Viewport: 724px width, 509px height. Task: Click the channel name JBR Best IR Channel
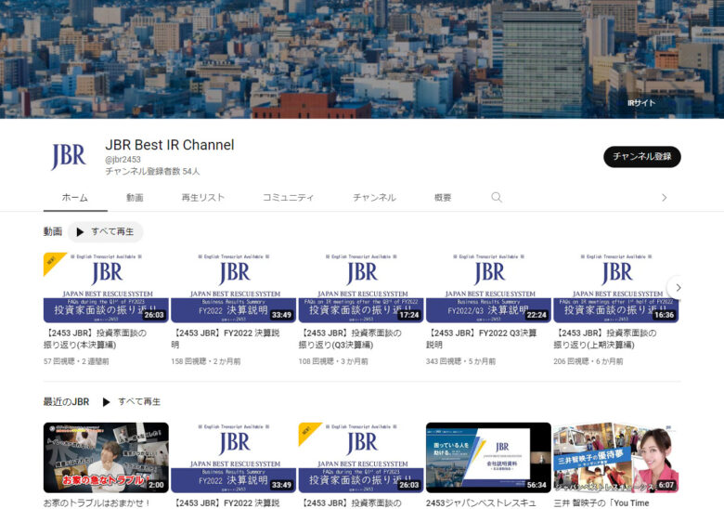click(x=170, y=145)
